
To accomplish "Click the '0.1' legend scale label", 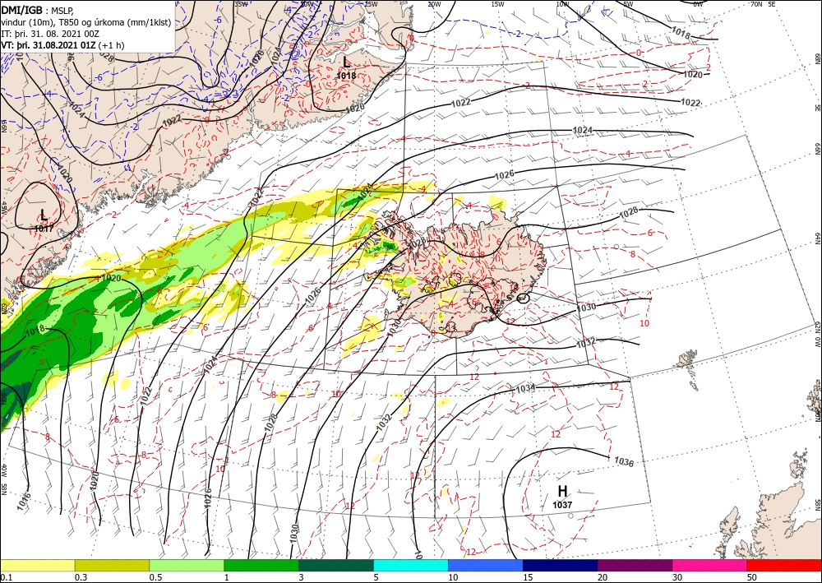I will tap(5, 577).
